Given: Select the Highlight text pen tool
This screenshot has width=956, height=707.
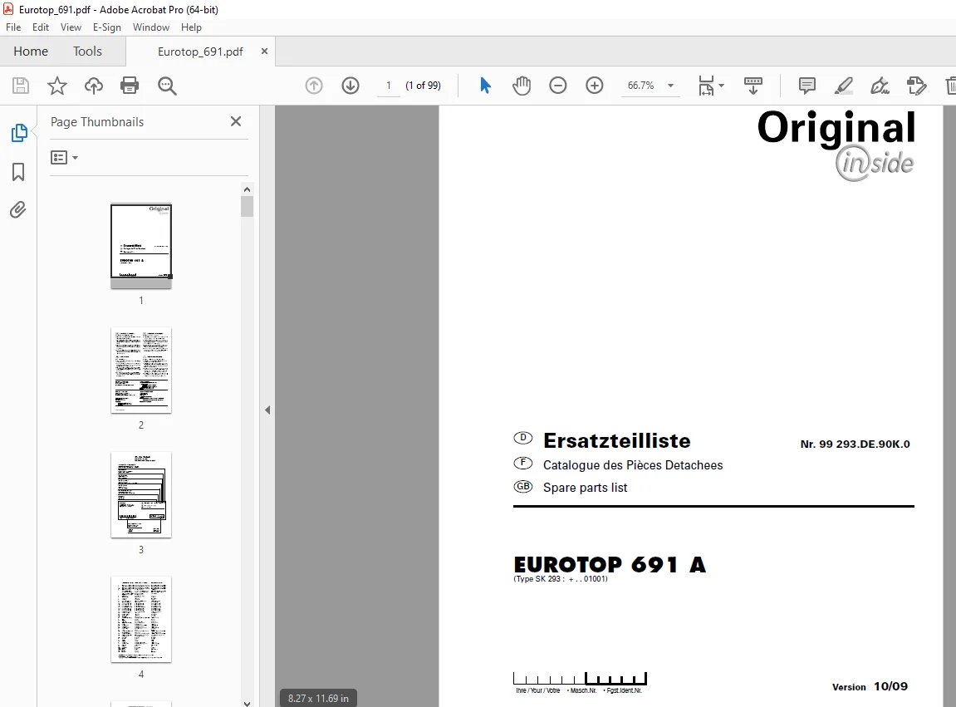Looking at the screenshot, I should [843, 86].
